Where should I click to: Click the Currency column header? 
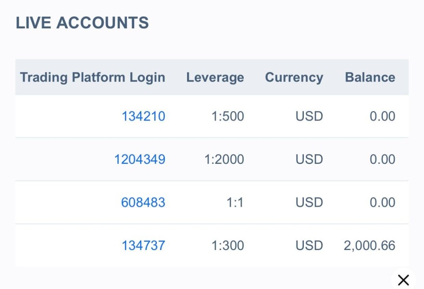coord(294,78)
